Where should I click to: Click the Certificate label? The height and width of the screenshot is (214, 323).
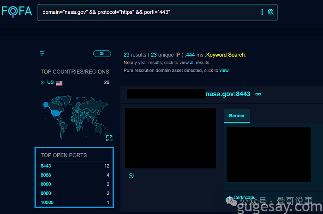coord(244,197)
